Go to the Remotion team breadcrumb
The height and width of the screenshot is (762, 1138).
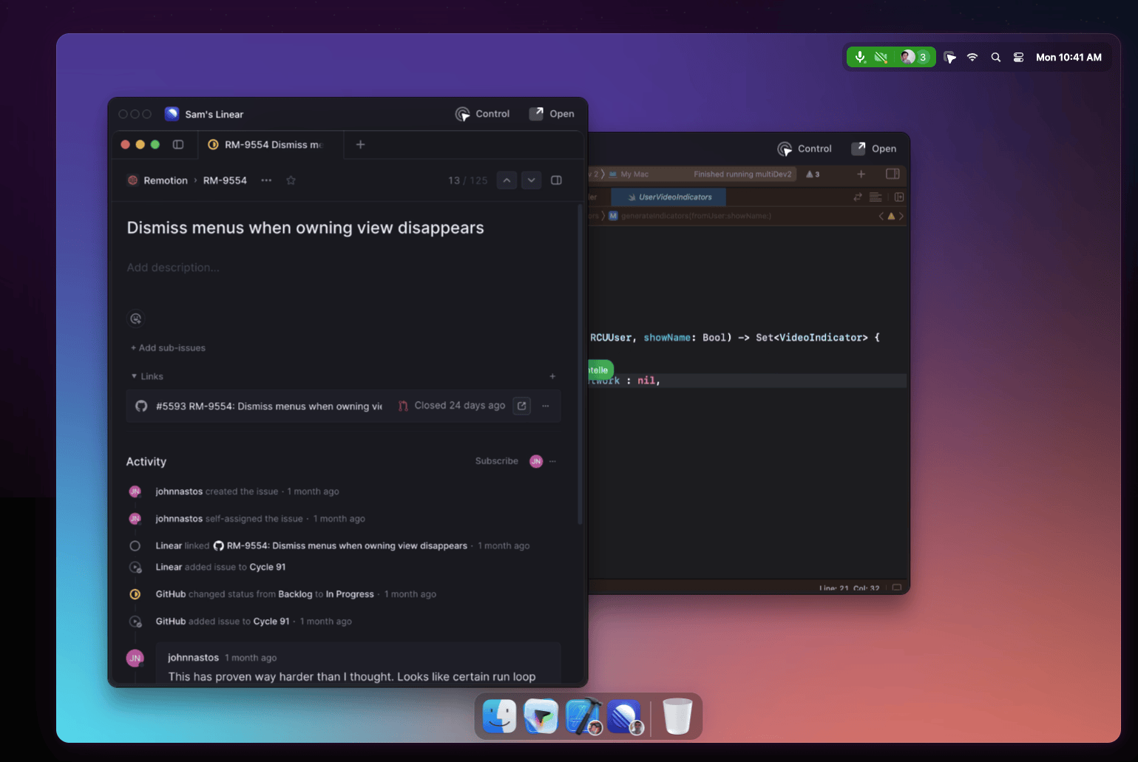coord(158,180)
